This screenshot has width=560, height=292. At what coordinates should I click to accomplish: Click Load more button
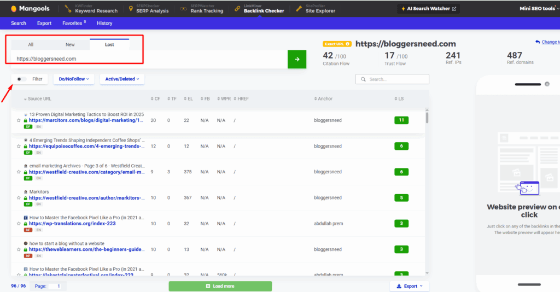220,287
